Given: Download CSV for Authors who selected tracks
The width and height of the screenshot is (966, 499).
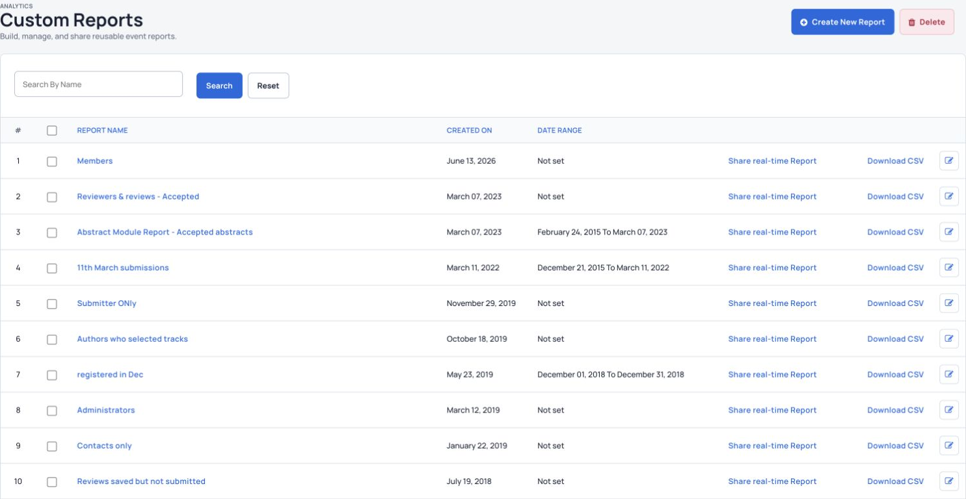Looking at the screenshot, I should 895,339.
